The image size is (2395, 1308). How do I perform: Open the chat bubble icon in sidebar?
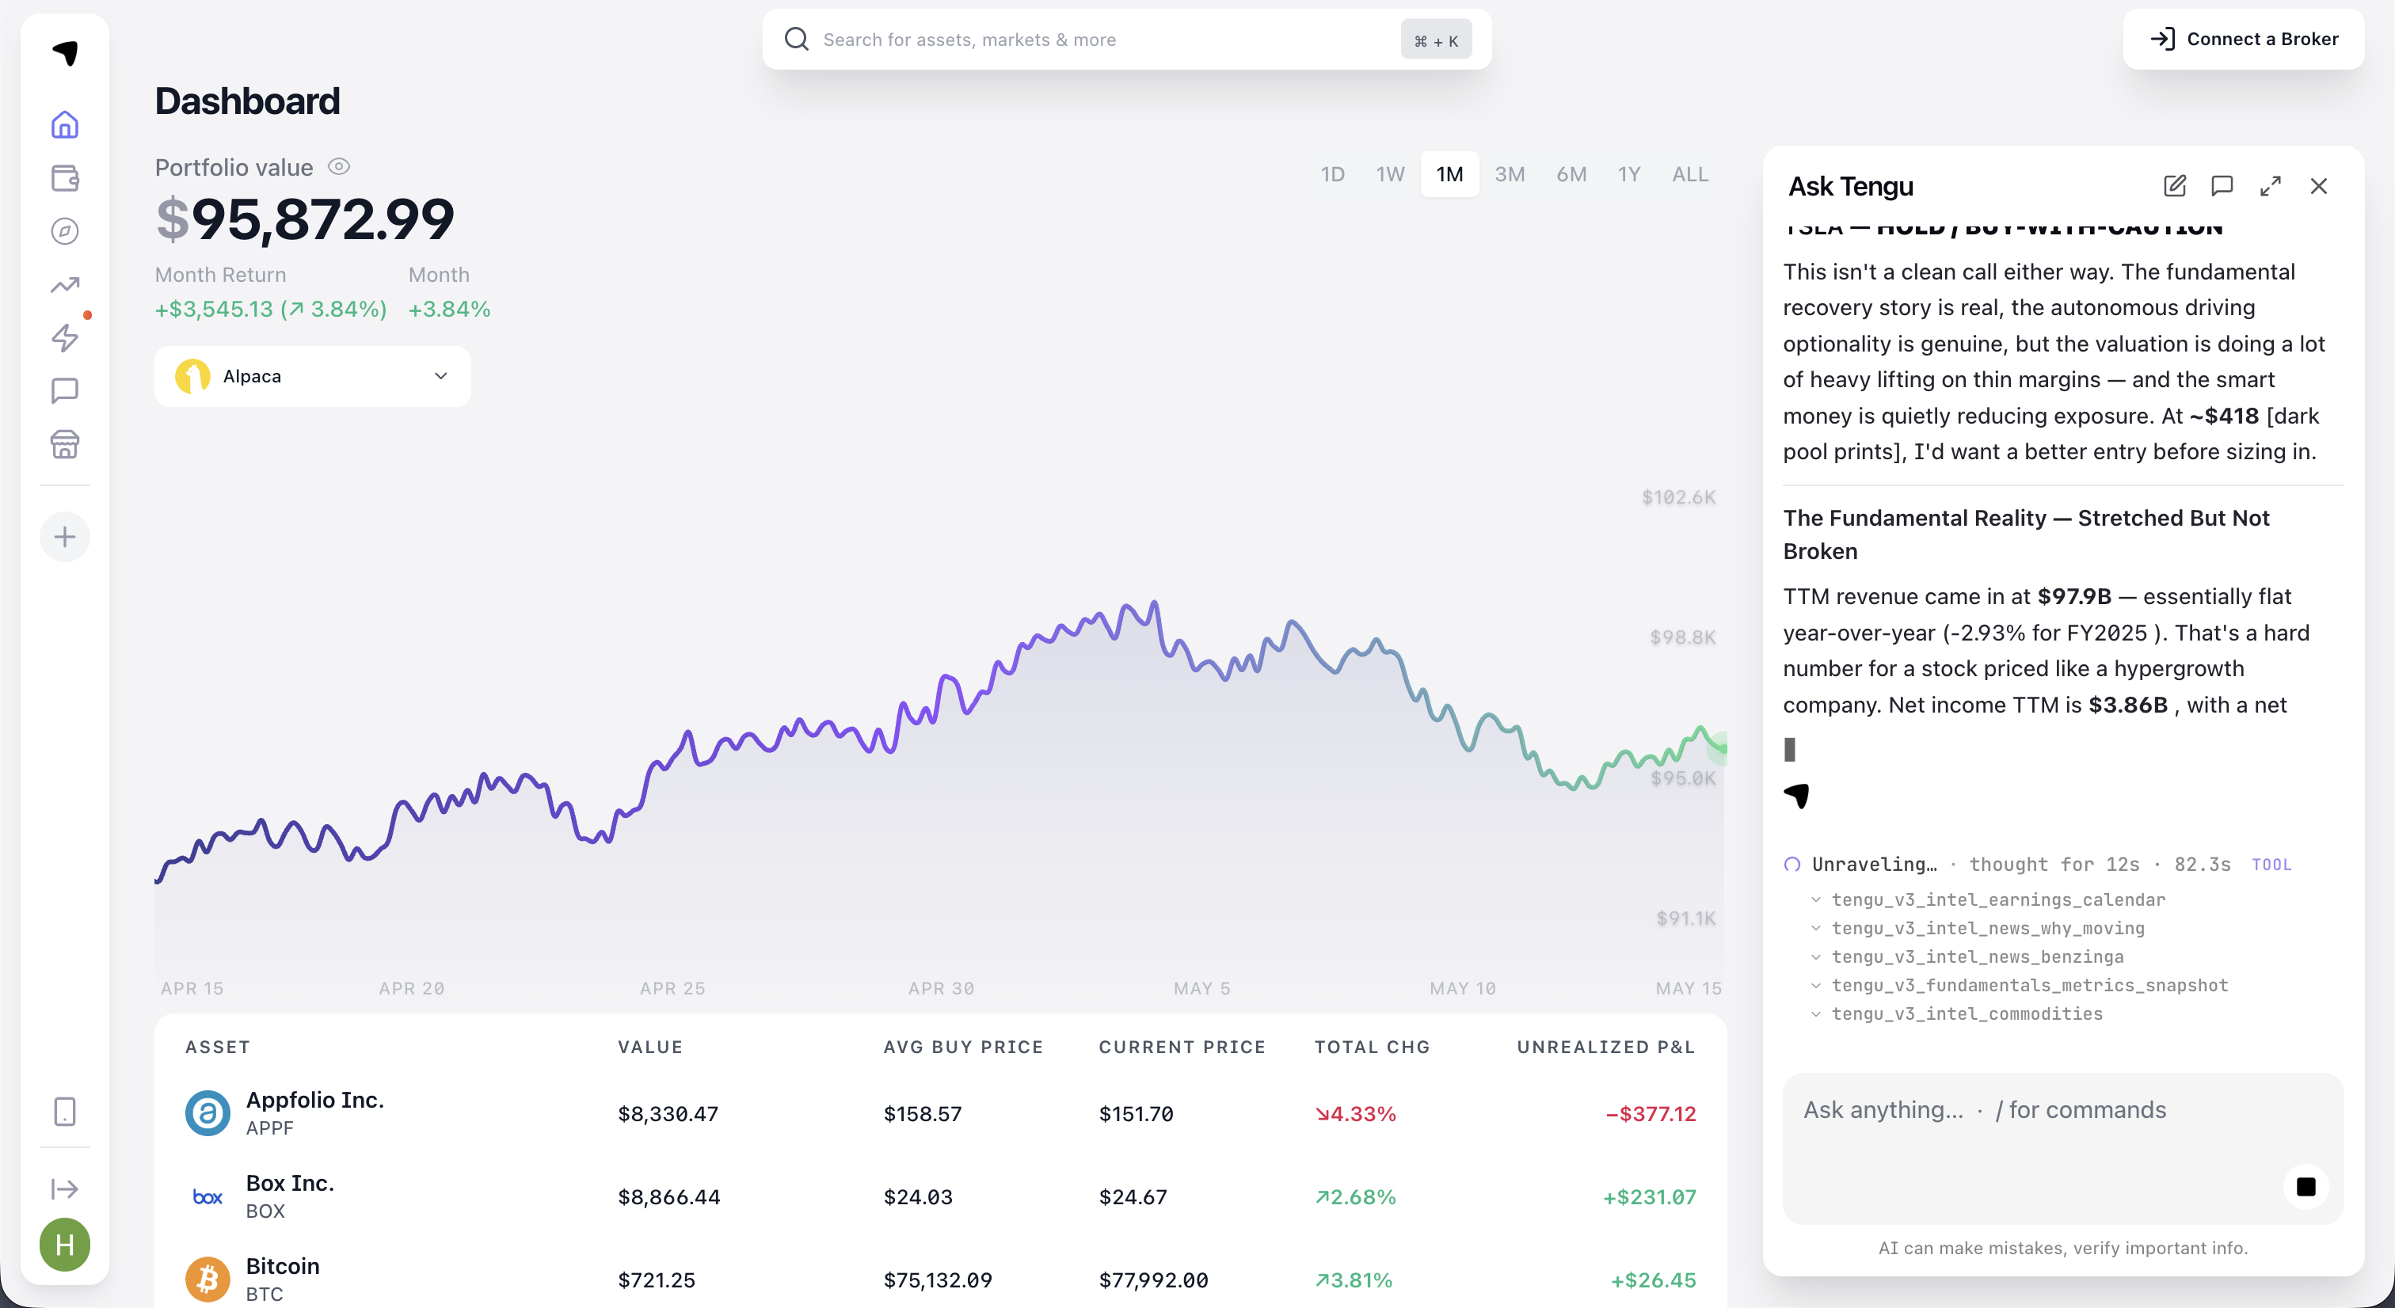pyautogui.click(x=64, y=391)
